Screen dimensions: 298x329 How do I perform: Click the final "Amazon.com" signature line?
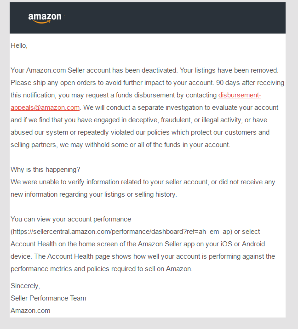pyautogui.click(x=30, y=311)
